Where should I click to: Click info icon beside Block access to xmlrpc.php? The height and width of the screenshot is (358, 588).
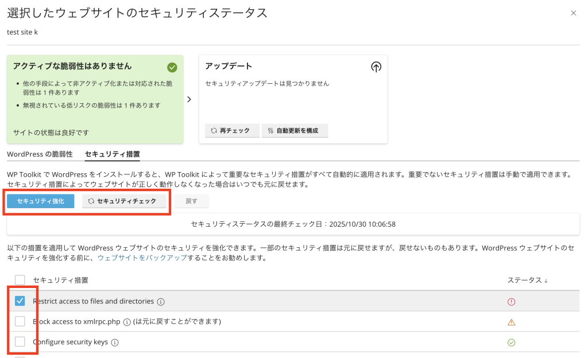click(127, 322)
